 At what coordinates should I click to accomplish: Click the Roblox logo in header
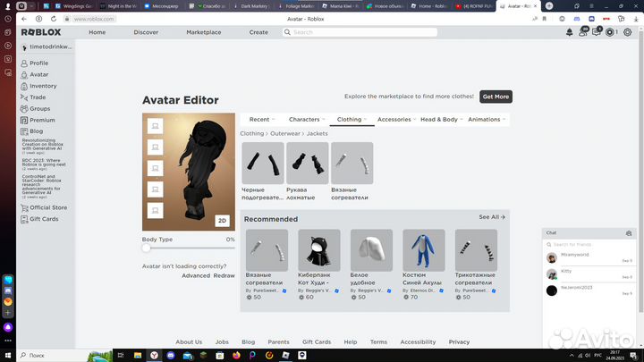click(40, 32)
